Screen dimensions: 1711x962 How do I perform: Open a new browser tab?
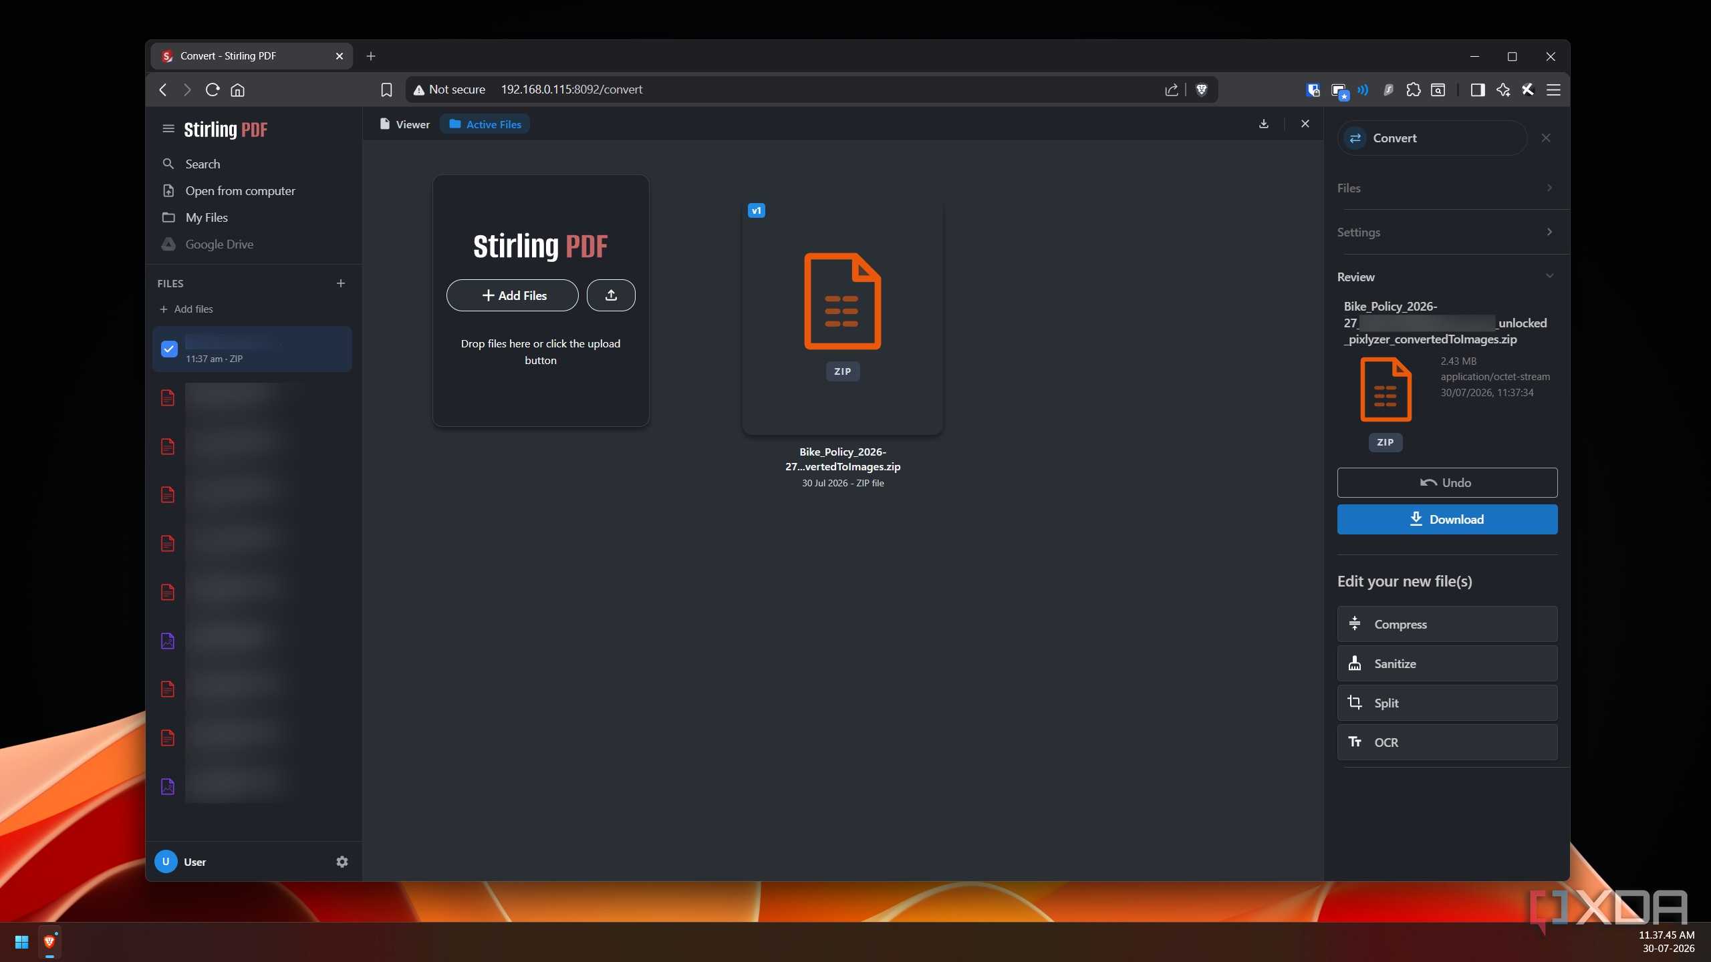(371, 56)
